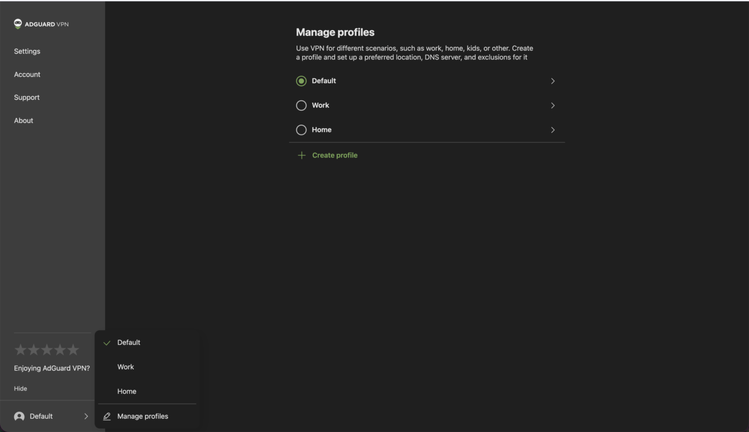Image resolution: width=749 pixels, height=432 pixels.
Task: Click the pencil icon next to Manage profiles
Action: coord(107,416)
